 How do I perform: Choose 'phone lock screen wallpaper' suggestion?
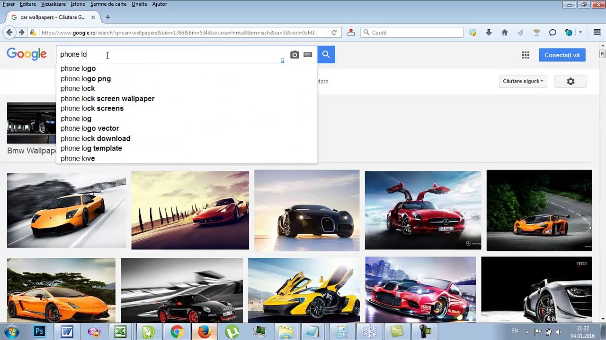point(107,99)
